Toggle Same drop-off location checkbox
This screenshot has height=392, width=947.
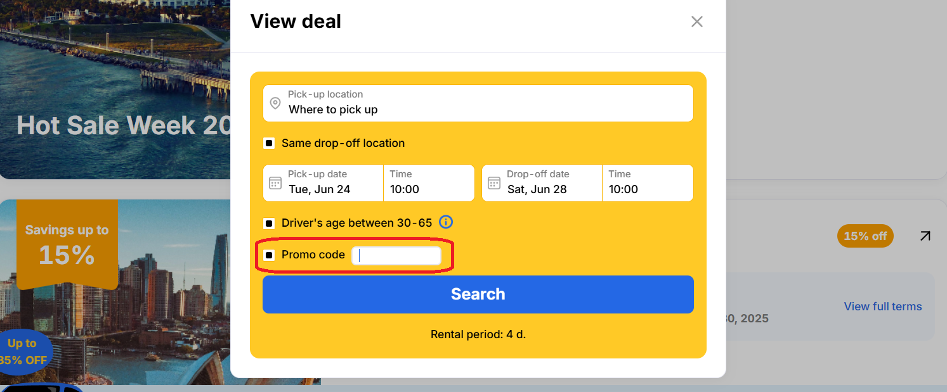[269, 143]
